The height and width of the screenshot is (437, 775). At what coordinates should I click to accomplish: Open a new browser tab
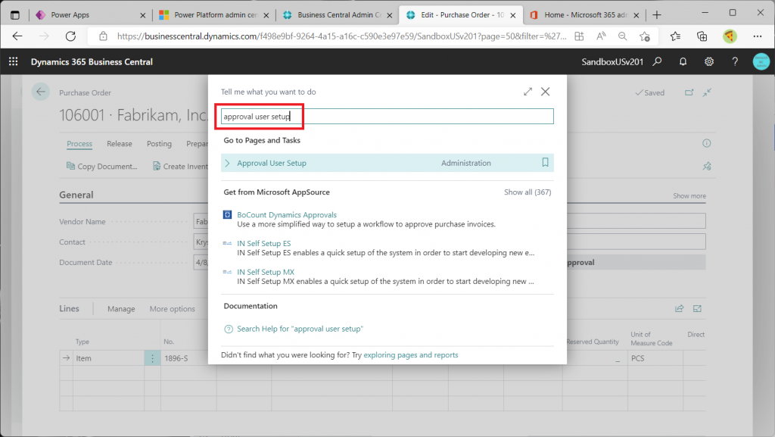pyautogui.click(x=657, y=15)
